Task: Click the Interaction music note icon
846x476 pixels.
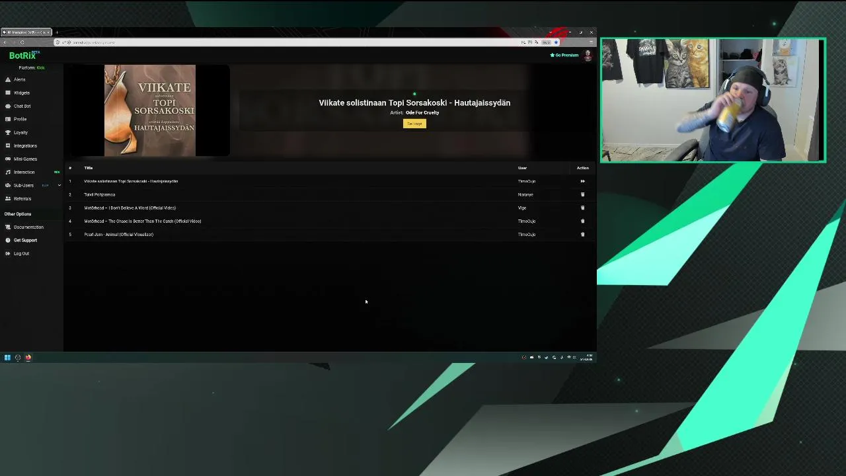Action: [8, 172]
